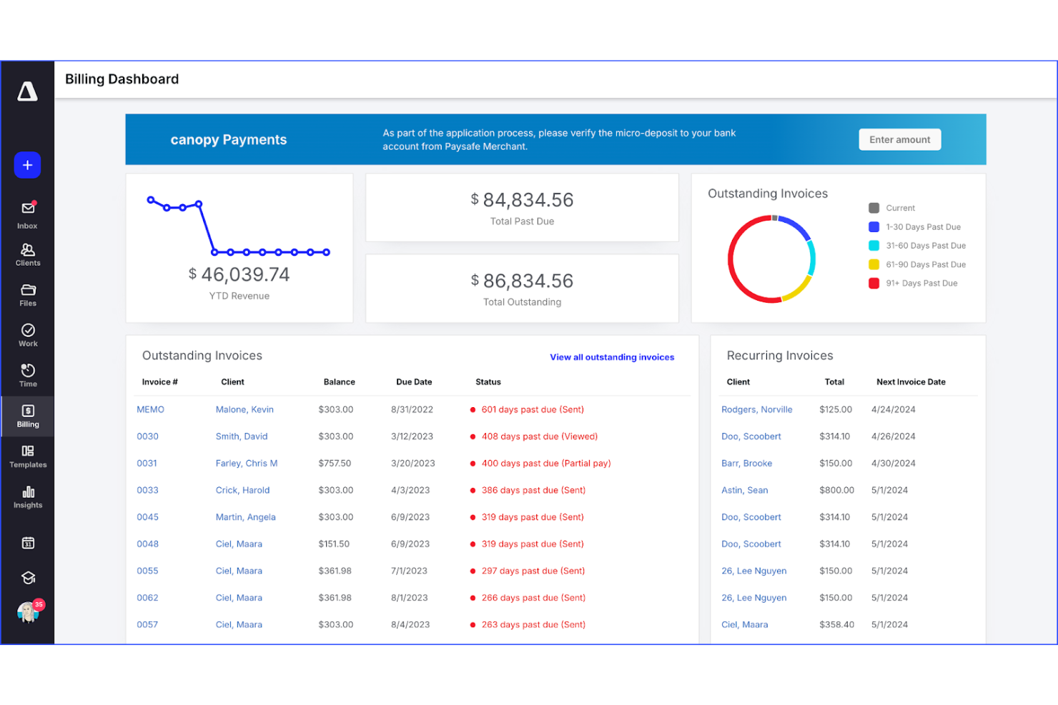The image size is (1058, 705).
Task: Click View all outstanding invoices link
Action: click(612, 357)
